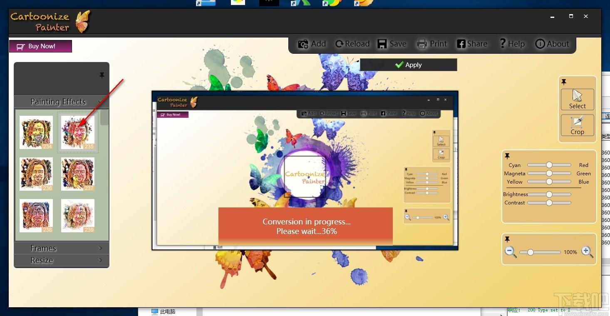The height and width of the screenshot is (316, 610).
Task: Toggle pin on the color adjustment panel
Action: pos(507,156)
